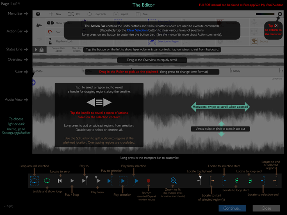Click the Locate to loop end icon
This screenshot has width=287, height=215.
click(x=250, y=181)
